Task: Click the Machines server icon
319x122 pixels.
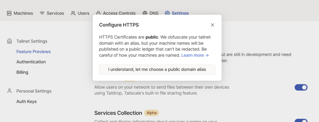Action: point(9,13)
